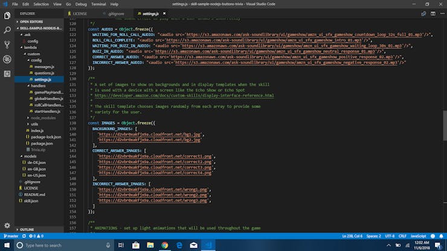Click the master branch indicator
This screenshot has height=251, width=447.
[x=11, y=236]
